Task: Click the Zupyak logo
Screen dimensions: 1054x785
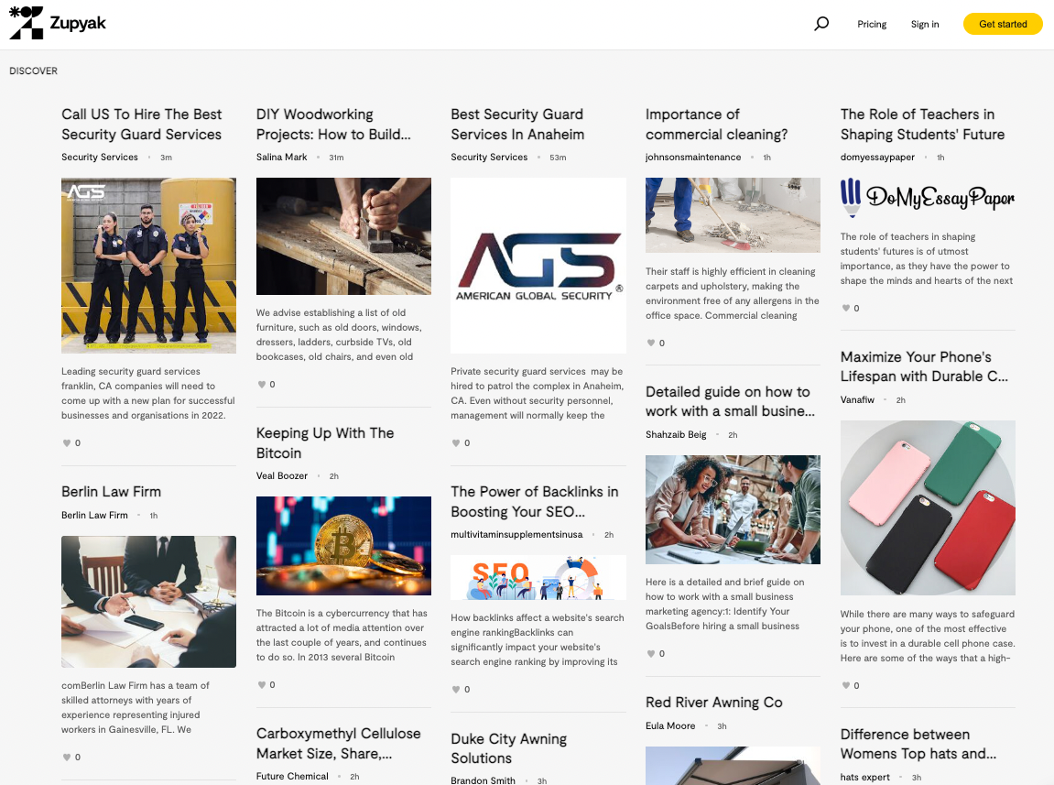Action: point(58,23)
